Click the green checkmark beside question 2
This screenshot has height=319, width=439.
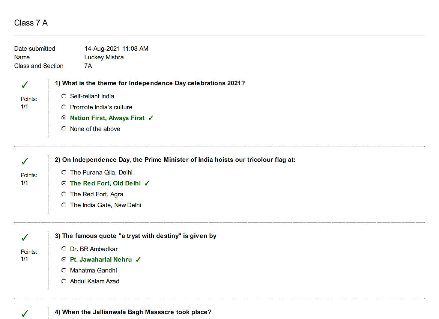(x=25, y=161)
